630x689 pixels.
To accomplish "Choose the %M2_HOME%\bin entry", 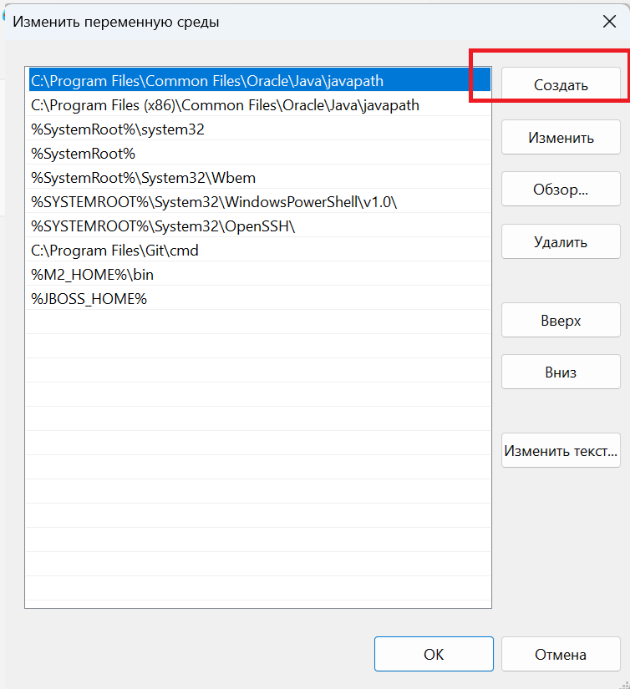I will point(92,275).
